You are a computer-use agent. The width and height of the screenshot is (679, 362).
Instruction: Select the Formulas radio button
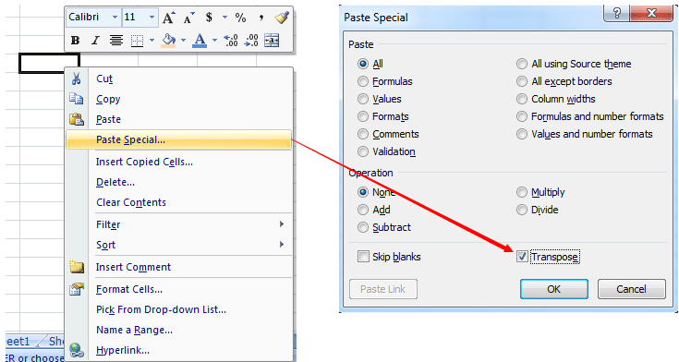tap(363, 81)
